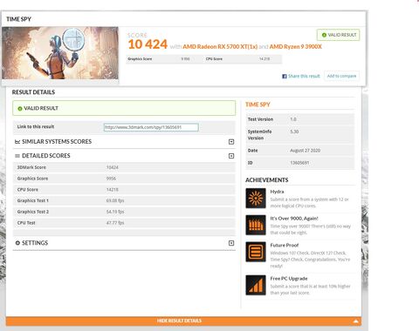Collapse the DETAILED SCORES section box
This screenshot has height=331, width=419.
coord(231,156)
